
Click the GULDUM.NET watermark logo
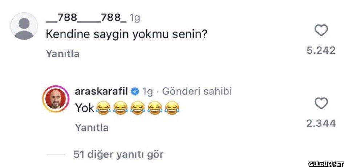coord(326,164)
